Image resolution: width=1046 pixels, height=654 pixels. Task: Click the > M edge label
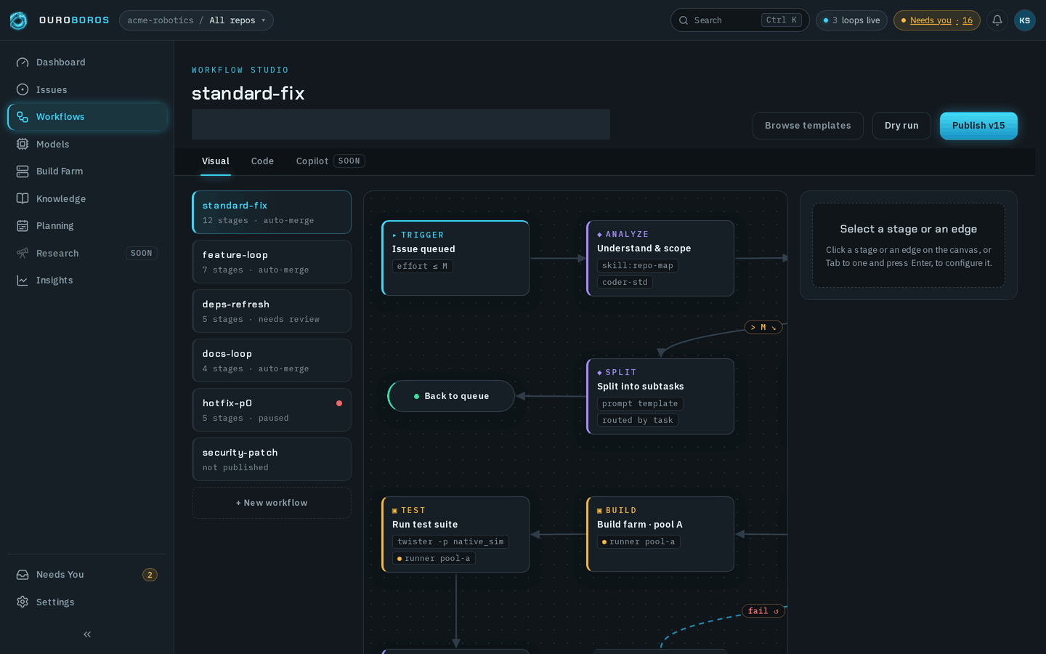(763, 328)
